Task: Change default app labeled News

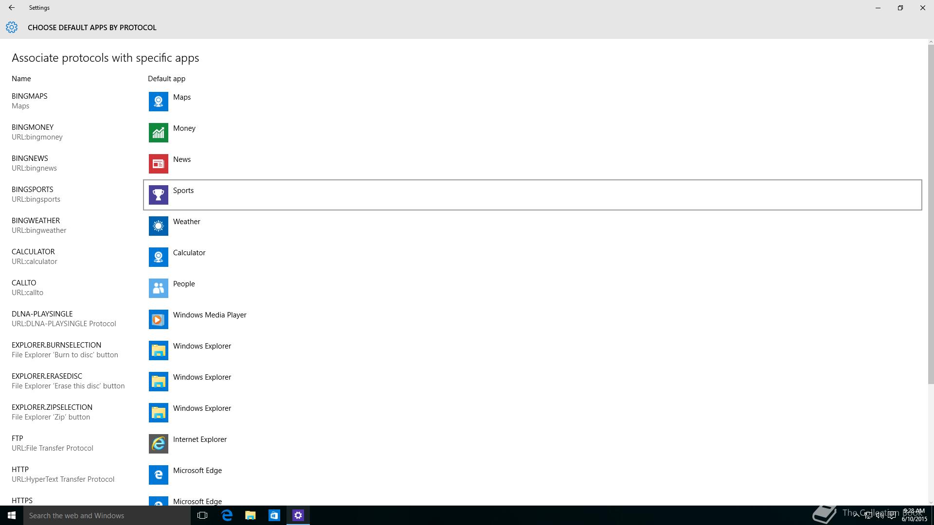Action: click(533, 164)
